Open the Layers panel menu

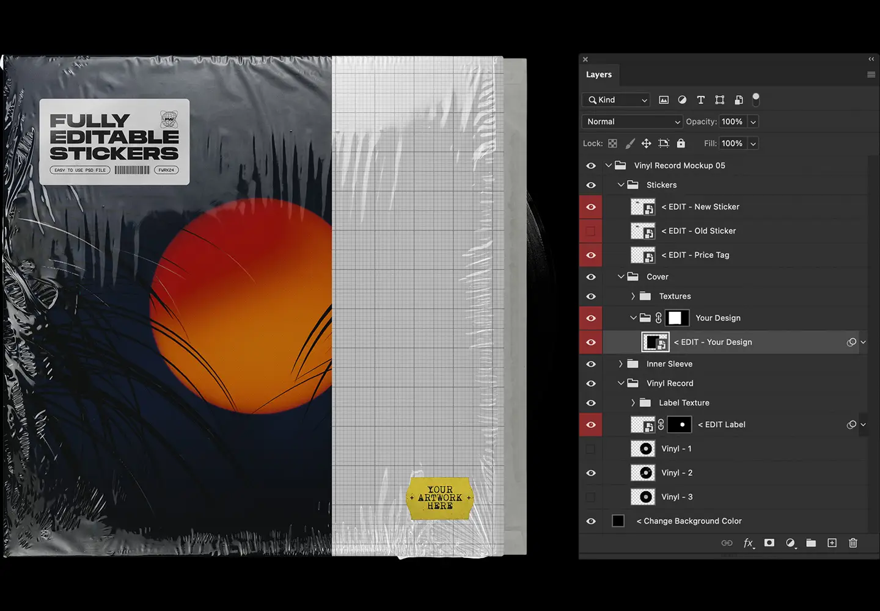(x=871, y=74)
